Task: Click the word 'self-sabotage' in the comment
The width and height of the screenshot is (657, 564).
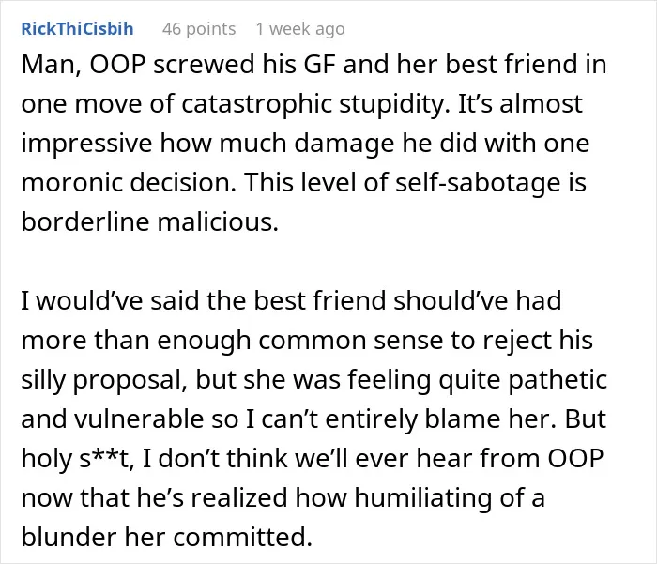Action: pyautogui.click(x=478, y=182)
